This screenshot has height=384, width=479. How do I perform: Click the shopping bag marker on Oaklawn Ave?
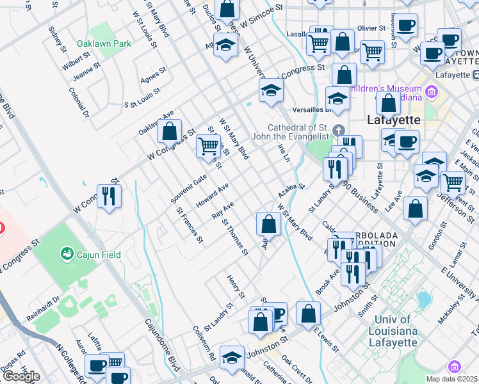pyautogui.click(x=170, y=132)
